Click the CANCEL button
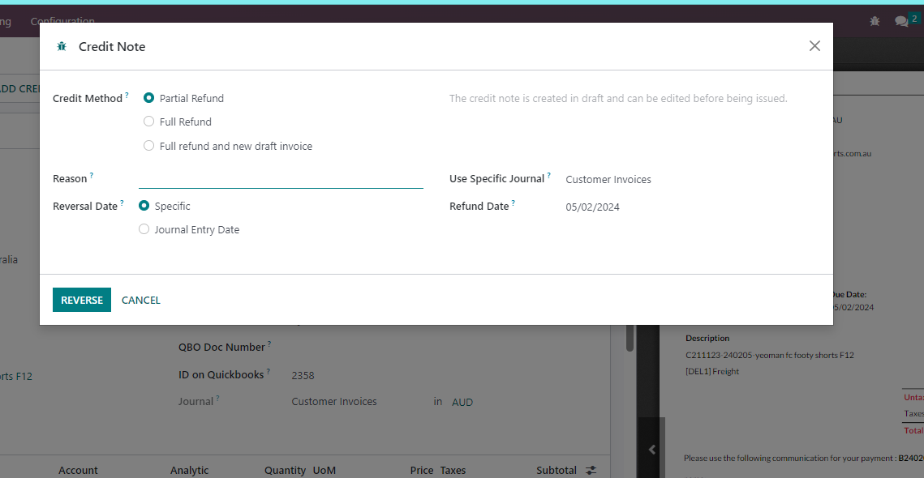The width and height of the screenshot is (924, 478). coord(141,301)
